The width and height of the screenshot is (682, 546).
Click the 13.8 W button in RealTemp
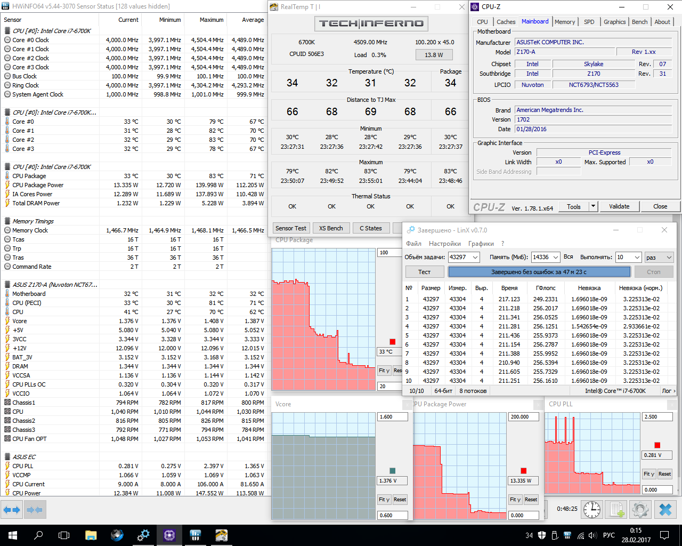click(x=434, y=54)
